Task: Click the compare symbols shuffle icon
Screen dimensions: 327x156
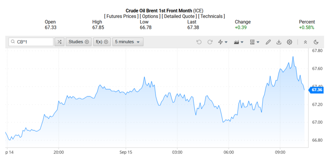Action: (59, 42)
